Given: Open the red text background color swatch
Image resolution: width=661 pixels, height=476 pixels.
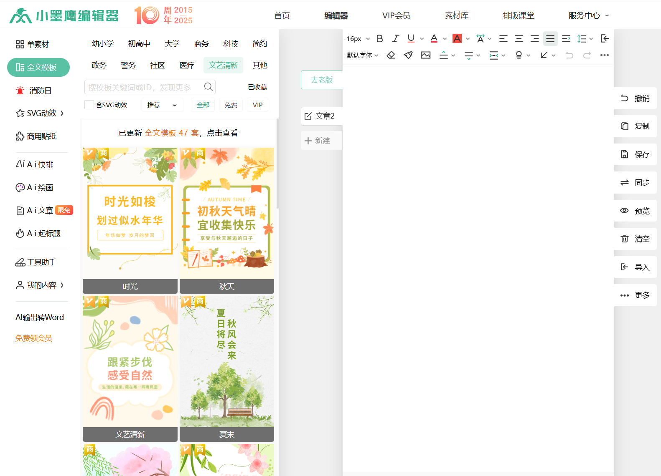Looking at the screenshot, I should pos(457,39).
